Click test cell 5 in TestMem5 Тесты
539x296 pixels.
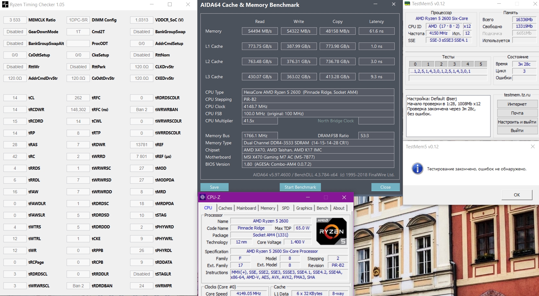pyautogui.click(x=481, y=64)
